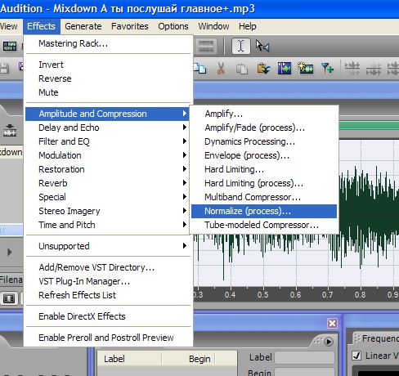Image resolution: width=399 pixels, height=376 pixels.
Task: Toggle the Linear View checkbox
Action: [x=356, y=356]
